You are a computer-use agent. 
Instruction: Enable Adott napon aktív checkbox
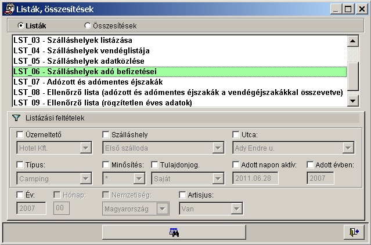click(236, 164)
